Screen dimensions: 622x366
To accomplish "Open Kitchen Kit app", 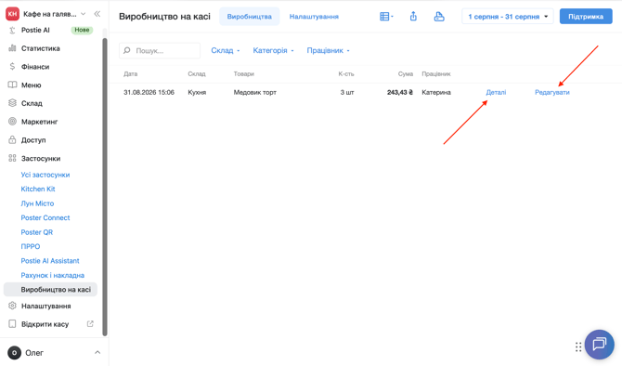I will tap(38, 189).
